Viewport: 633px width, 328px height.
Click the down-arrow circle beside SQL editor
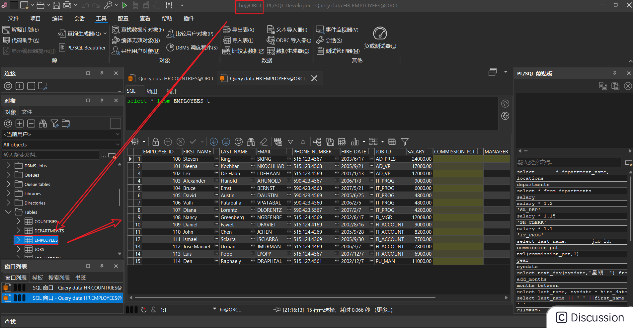point(505,116)
